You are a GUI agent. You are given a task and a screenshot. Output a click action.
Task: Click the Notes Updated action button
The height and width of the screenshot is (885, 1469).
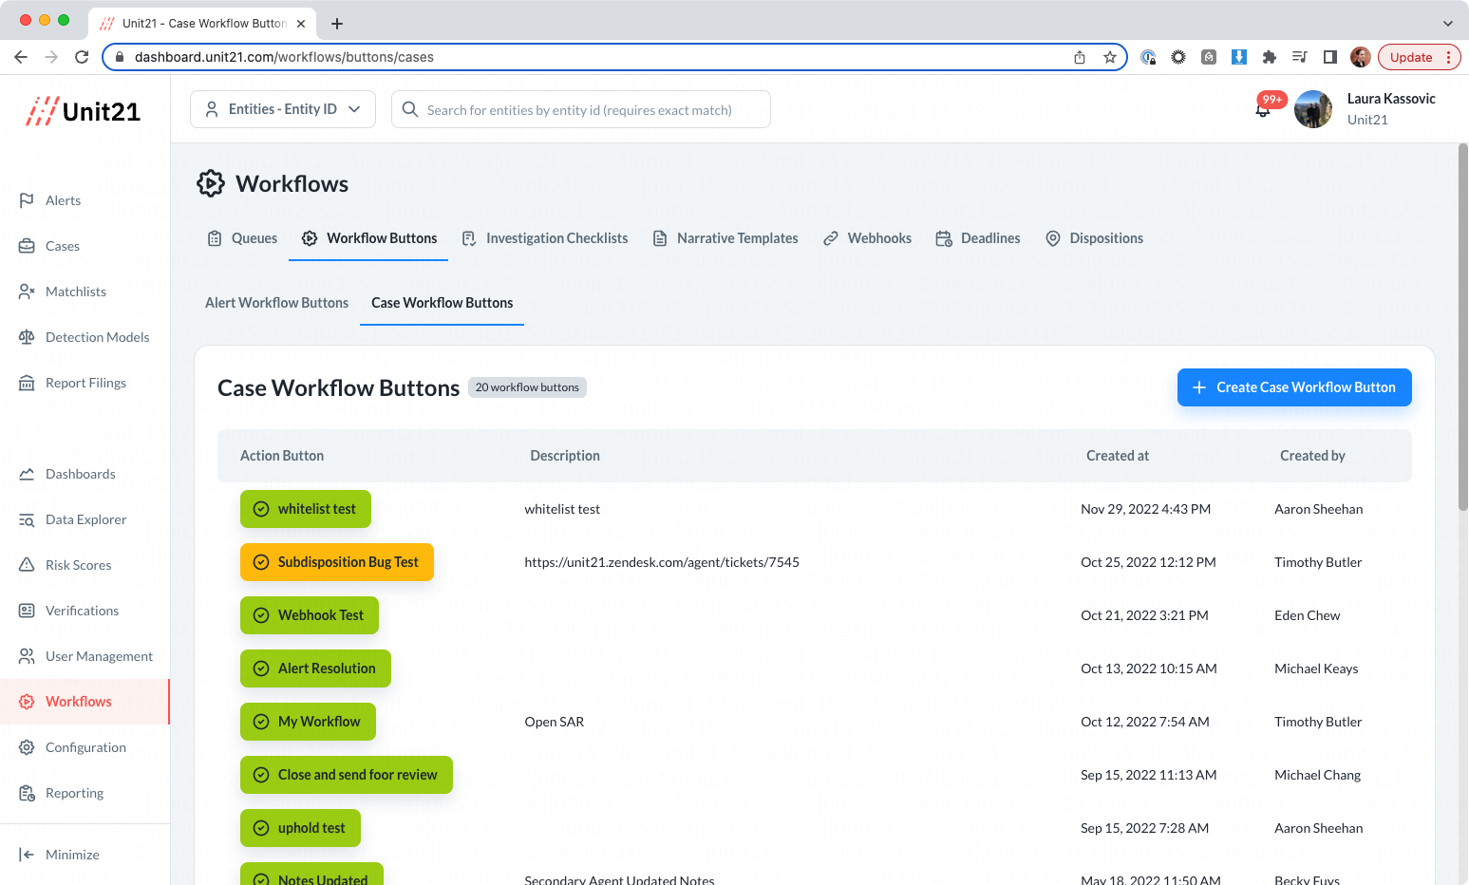(311, 875)
